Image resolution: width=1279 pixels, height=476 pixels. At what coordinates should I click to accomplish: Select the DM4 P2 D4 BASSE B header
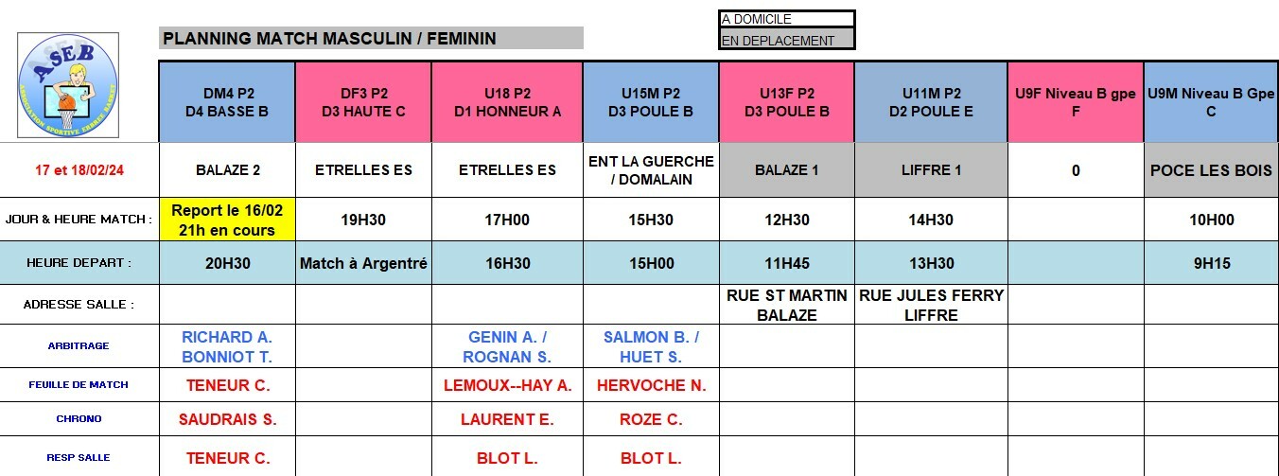tap(227, 102)
